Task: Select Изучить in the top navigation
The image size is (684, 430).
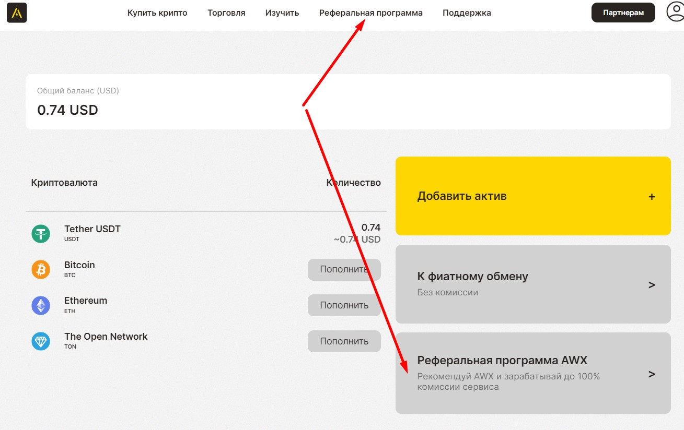Action: [x=282, y=13]
